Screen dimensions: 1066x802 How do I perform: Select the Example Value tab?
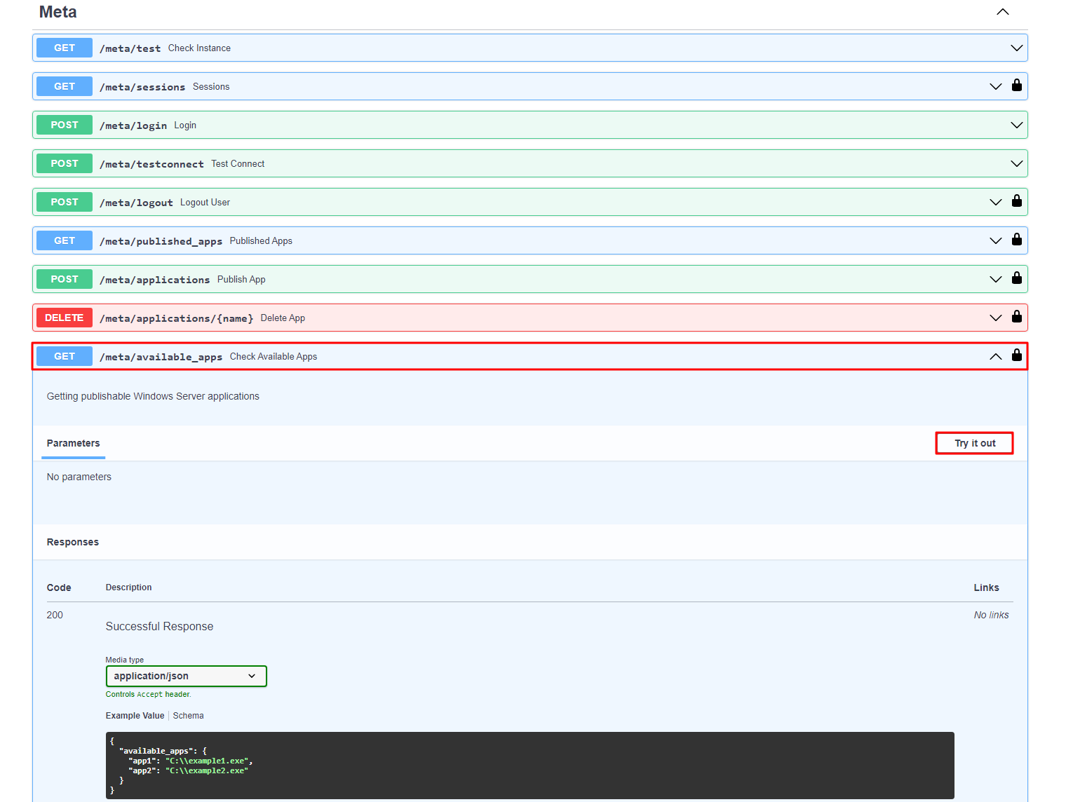point(135,716)
